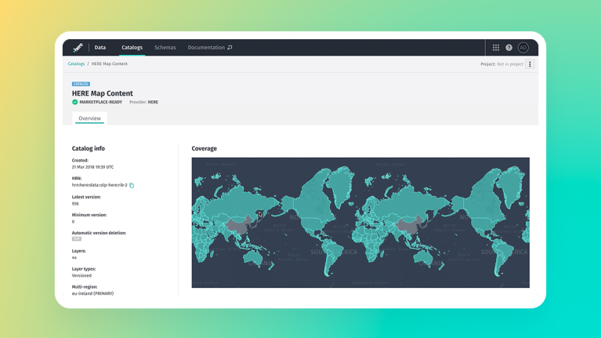
Task: Click the HERE logo icon
Action: [x=78, y=48]
